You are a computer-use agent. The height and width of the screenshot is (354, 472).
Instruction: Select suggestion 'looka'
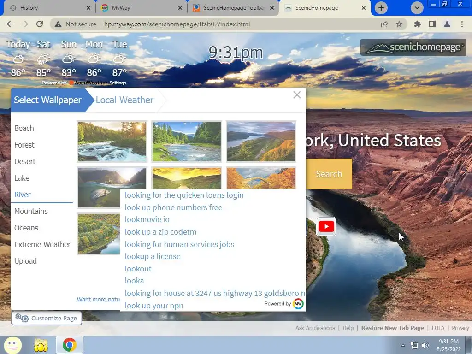click(134, 281)
